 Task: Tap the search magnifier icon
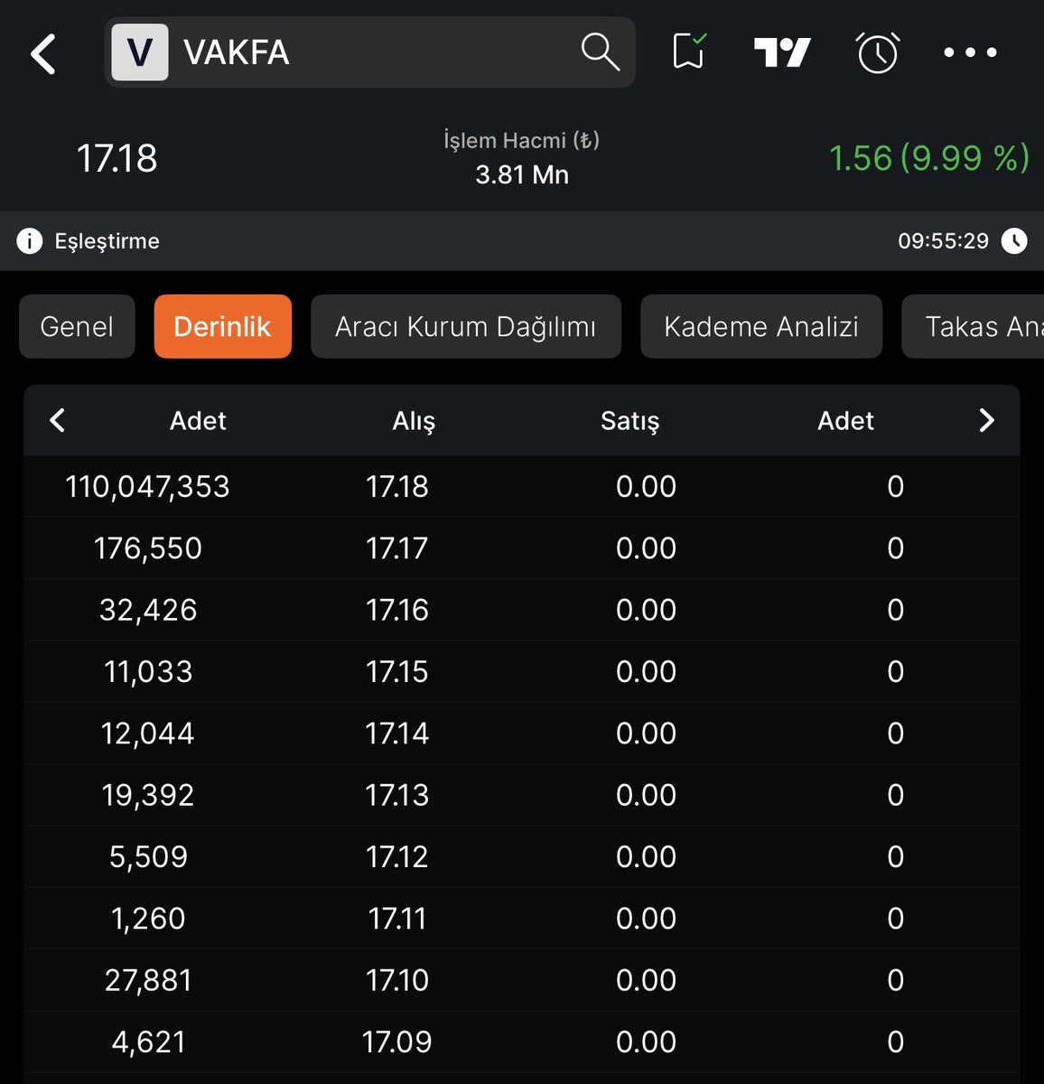(600, 52)
